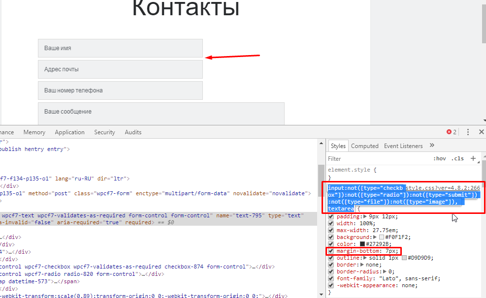Open the Application panel tab
The image size is (486, 298).
(x=69, y=132)
